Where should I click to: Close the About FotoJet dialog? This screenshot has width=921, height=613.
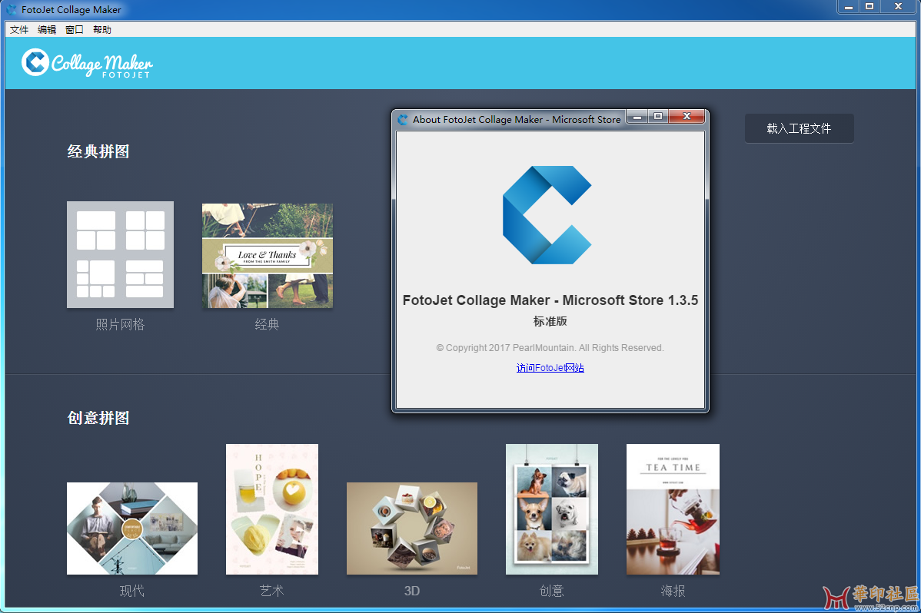(x=686, y=116)
